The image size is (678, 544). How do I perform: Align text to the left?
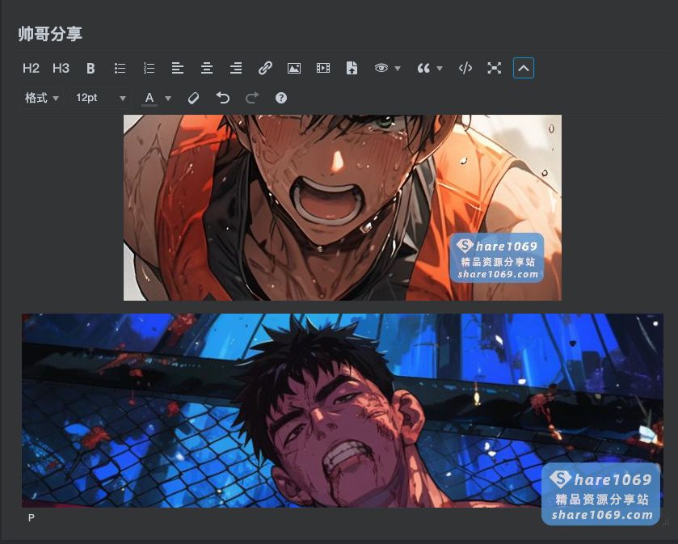(178, 69)
